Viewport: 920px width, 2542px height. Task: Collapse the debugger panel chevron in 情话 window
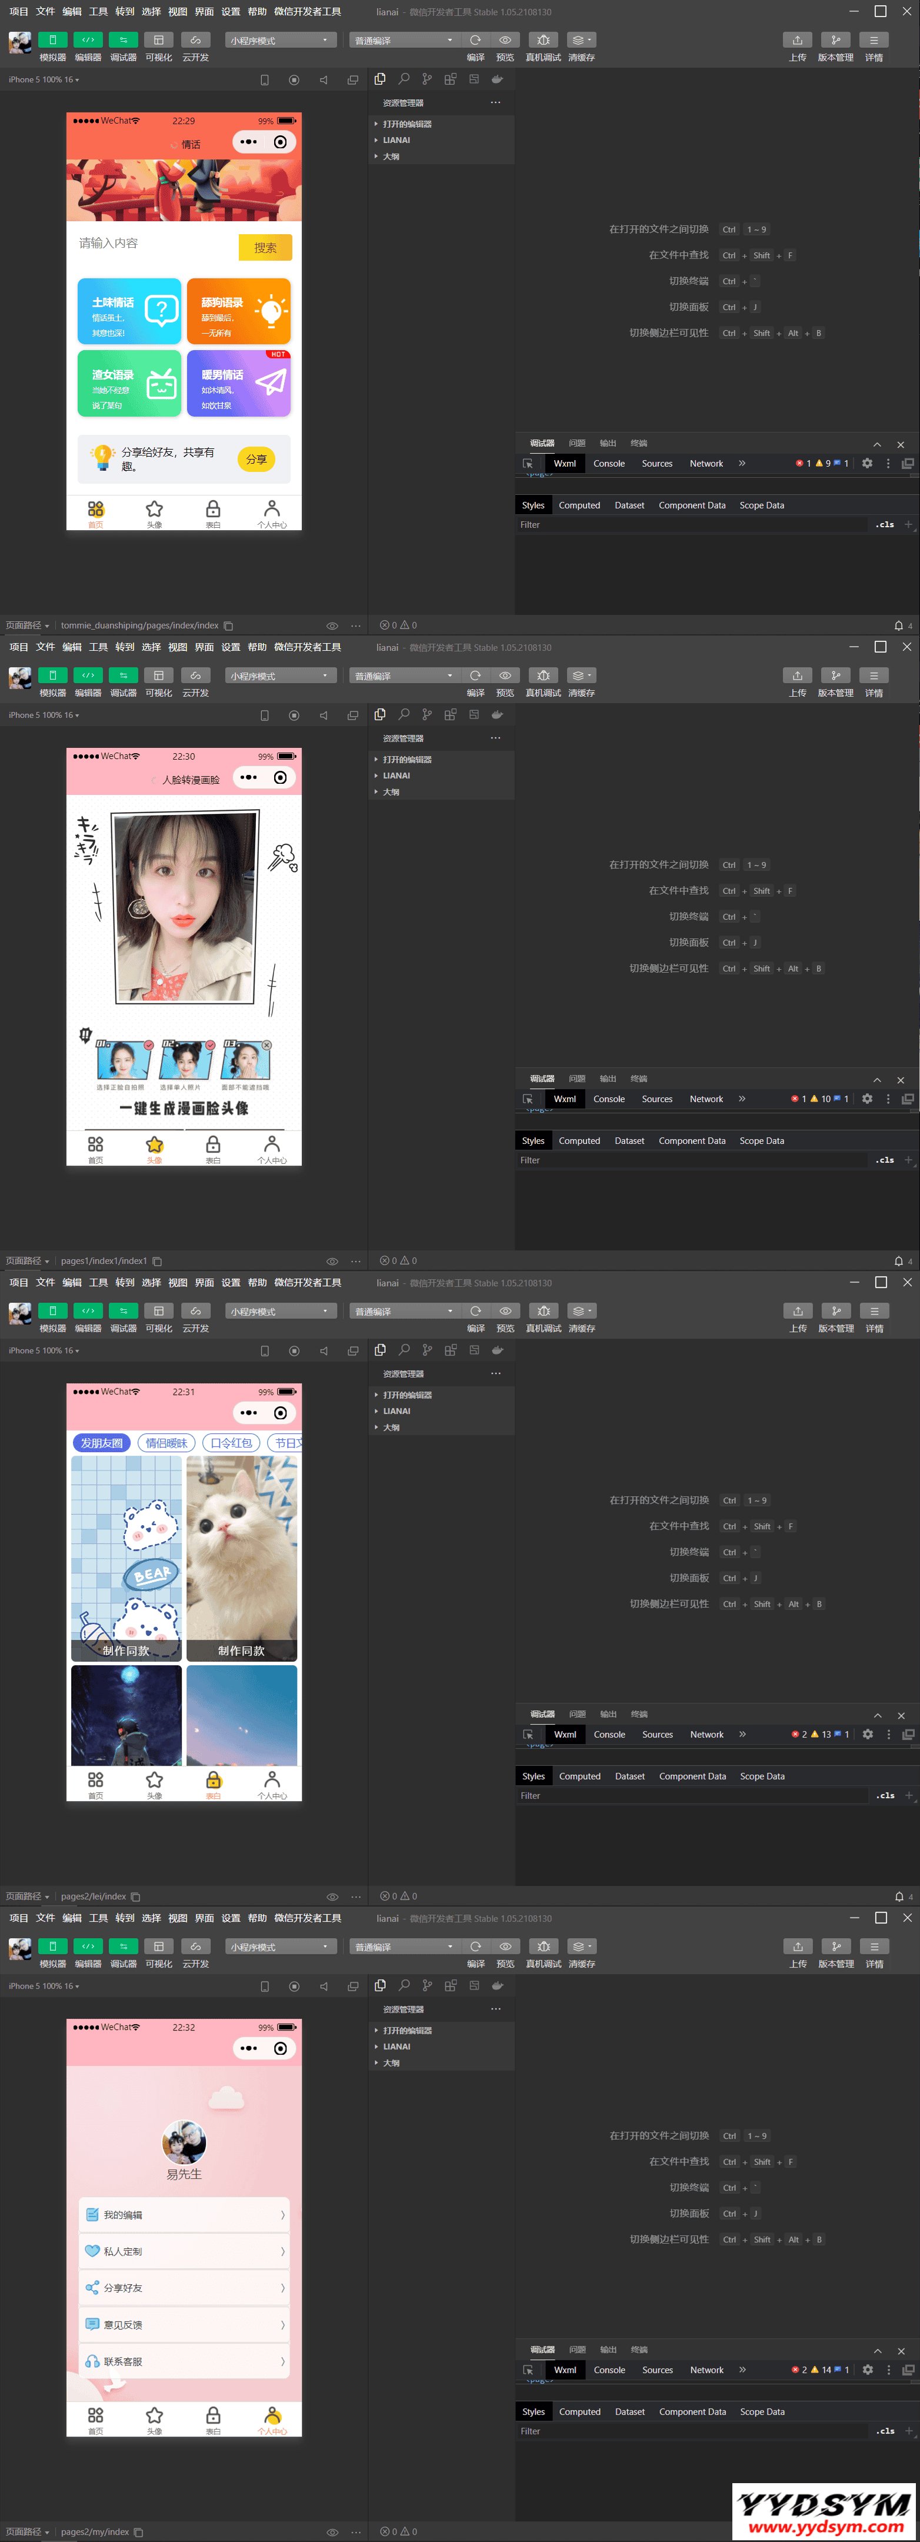(x=876, y=444)
